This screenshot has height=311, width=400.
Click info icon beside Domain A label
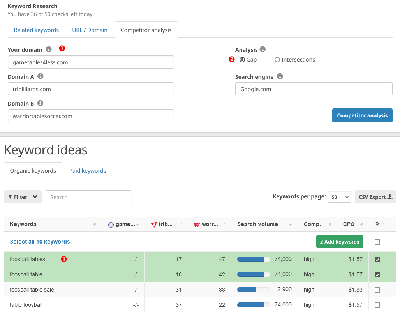40,76
